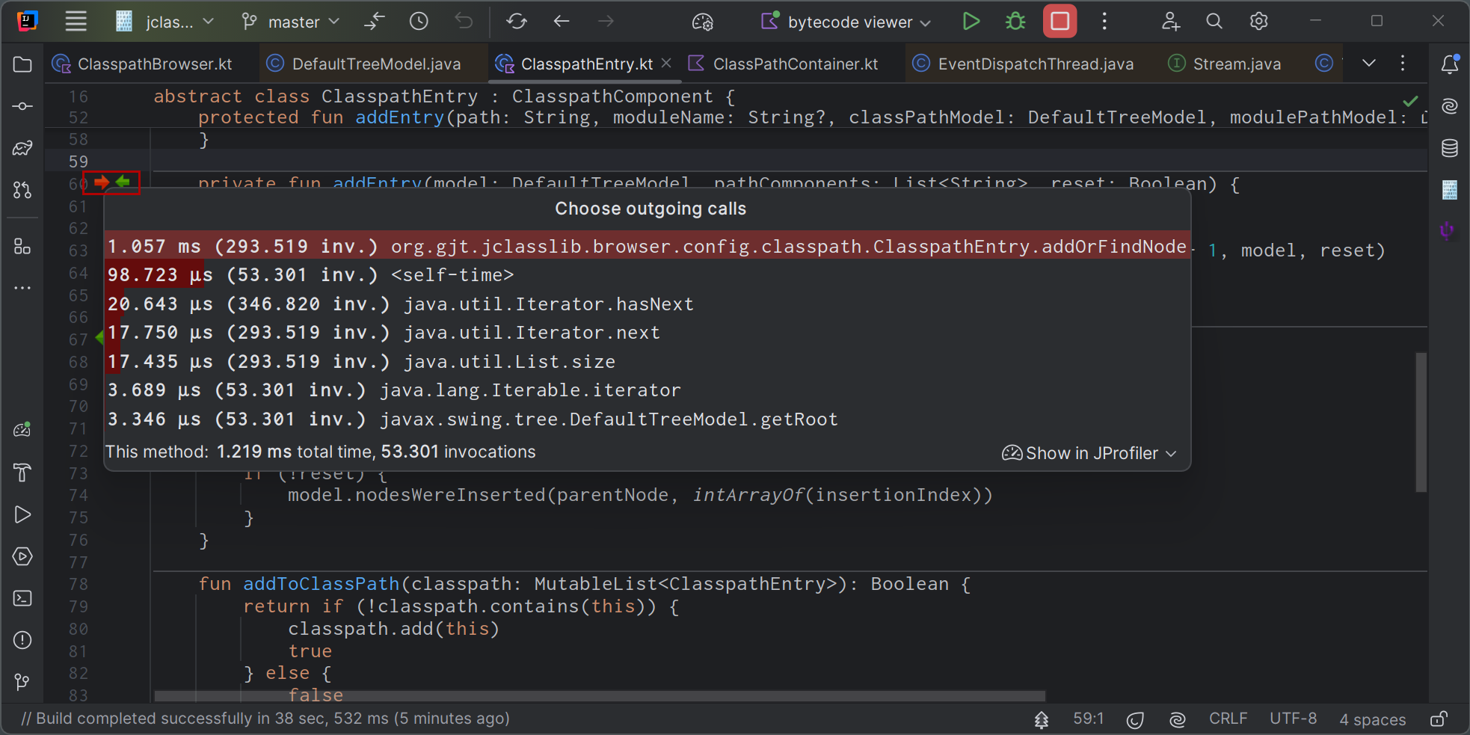Open the Build hammer tool window
The height and width of the screenshot is (735, 1470).
[22, 473]
